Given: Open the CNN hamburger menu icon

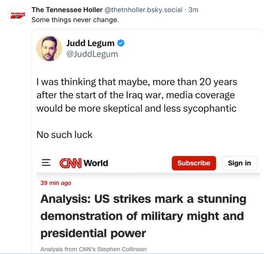Looking at the screenshot, I should pos(46,163).
